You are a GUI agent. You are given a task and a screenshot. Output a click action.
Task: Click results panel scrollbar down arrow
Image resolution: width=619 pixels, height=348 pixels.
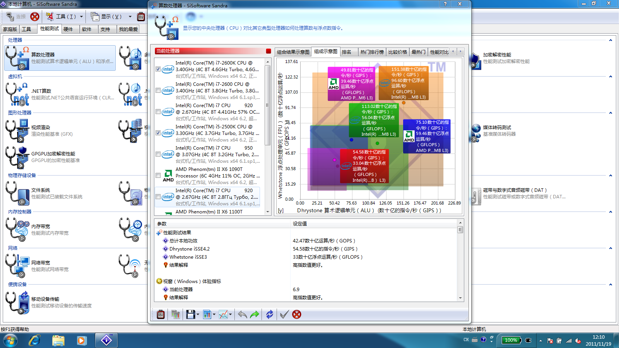pyautogui.click(x=460, y=298)
